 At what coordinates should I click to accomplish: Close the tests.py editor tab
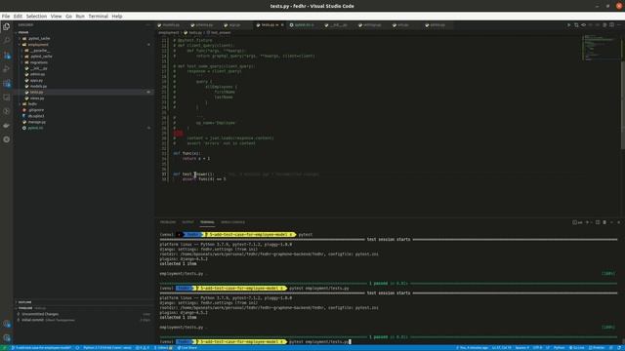pos(282,24)
